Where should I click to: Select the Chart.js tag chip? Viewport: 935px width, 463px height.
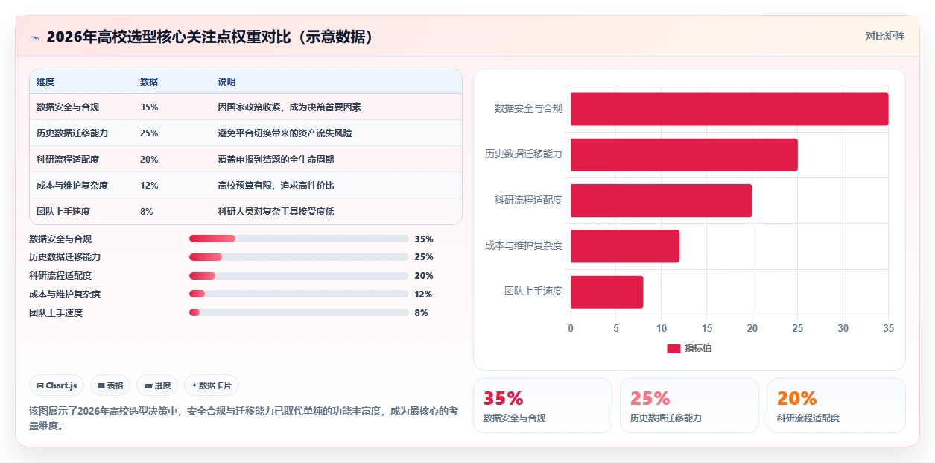pyautogui.click(x=57, y=385)
